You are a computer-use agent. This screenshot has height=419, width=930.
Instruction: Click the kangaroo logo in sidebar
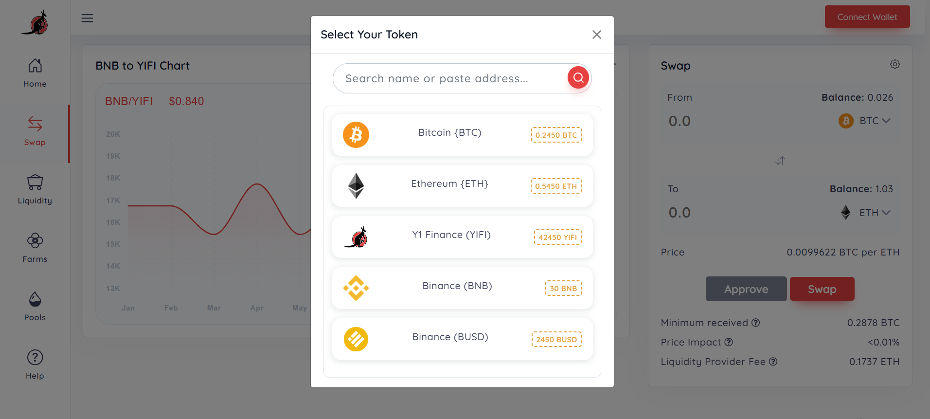(x=35, y=23)
